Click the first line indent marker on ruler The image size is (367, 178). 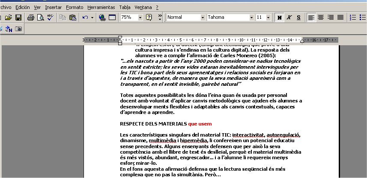coord(120,38)
